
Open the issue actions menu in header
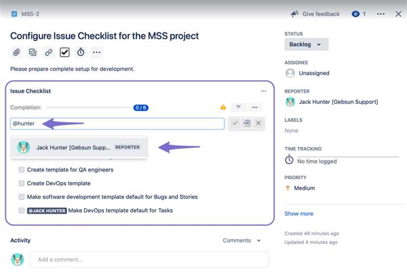click(381, 14)
